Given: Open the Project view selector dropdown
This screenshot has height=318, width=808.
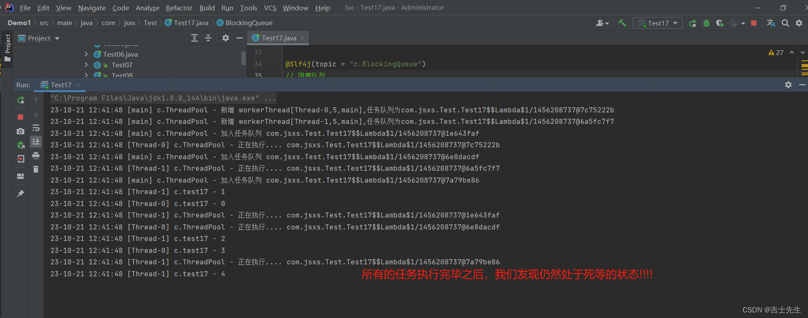Looking at the screenshot, I should [38, 38].
